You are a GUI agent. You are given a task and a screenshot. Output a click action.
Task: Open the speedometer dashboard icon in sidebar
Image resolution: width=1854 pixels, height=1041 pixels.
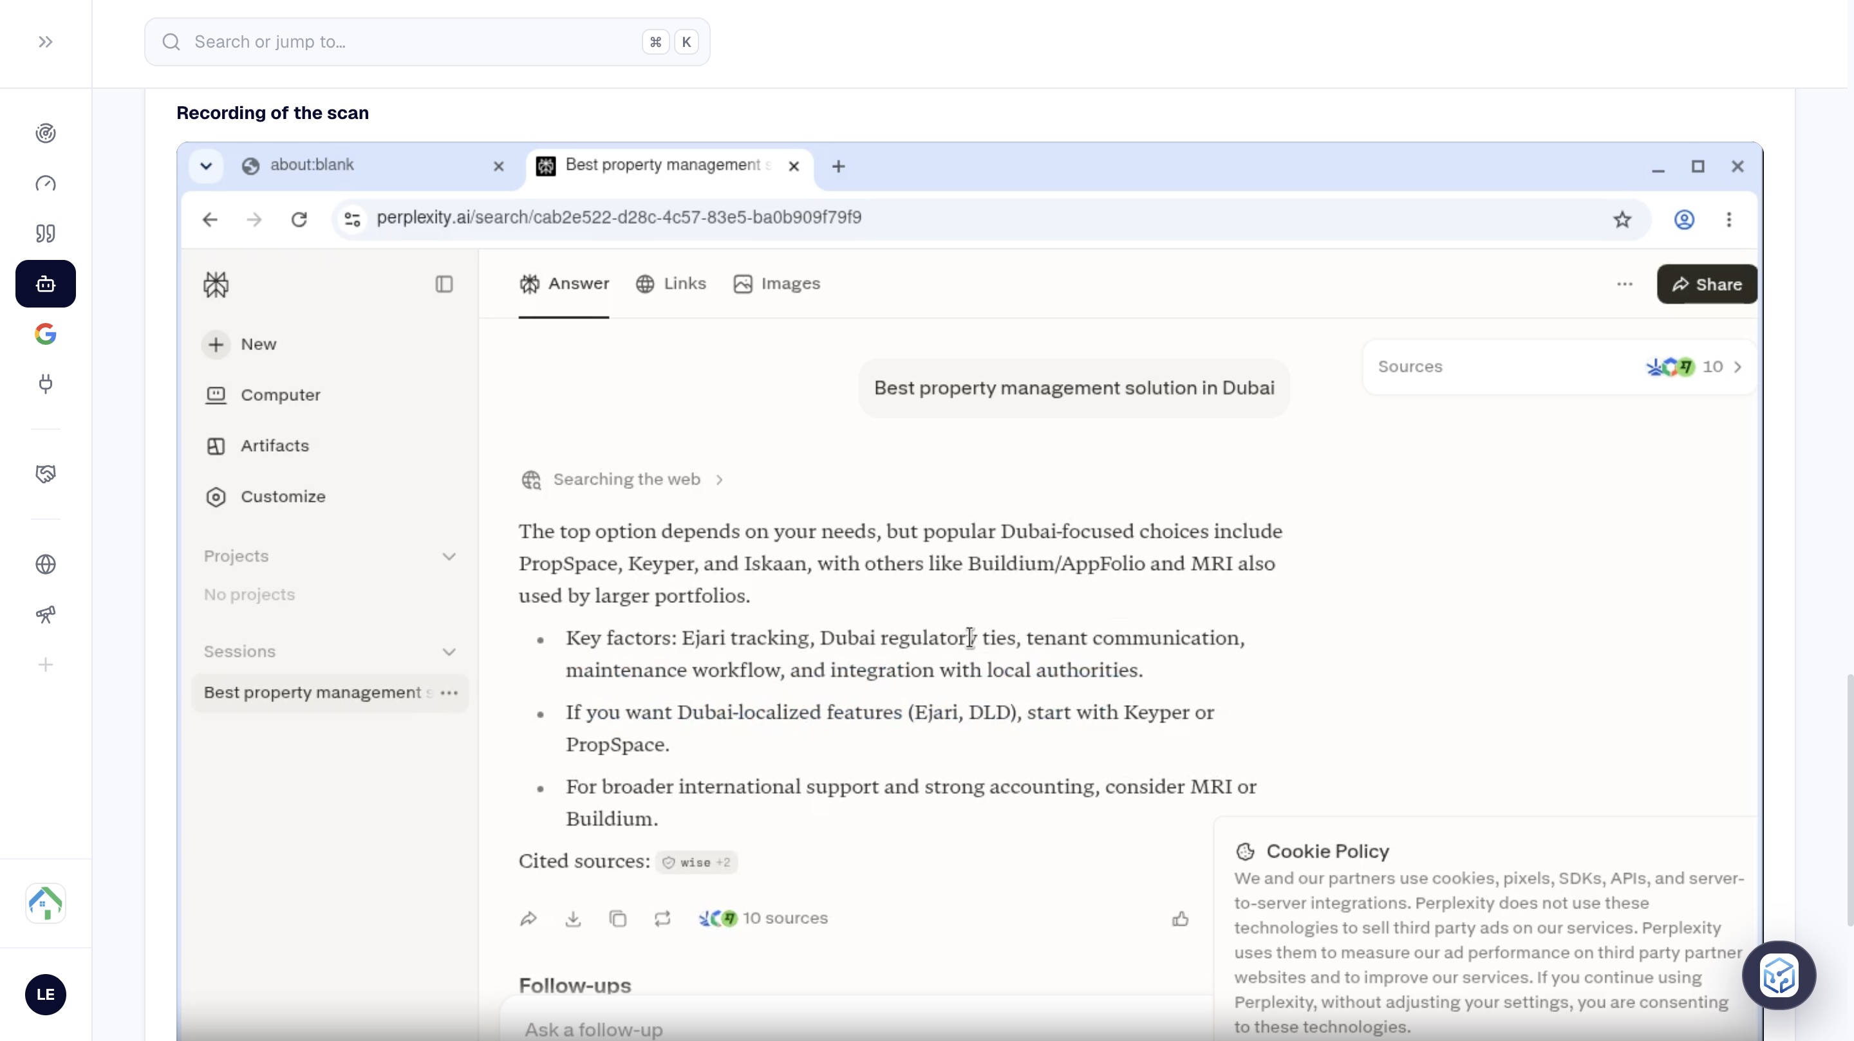pos(45,183)
